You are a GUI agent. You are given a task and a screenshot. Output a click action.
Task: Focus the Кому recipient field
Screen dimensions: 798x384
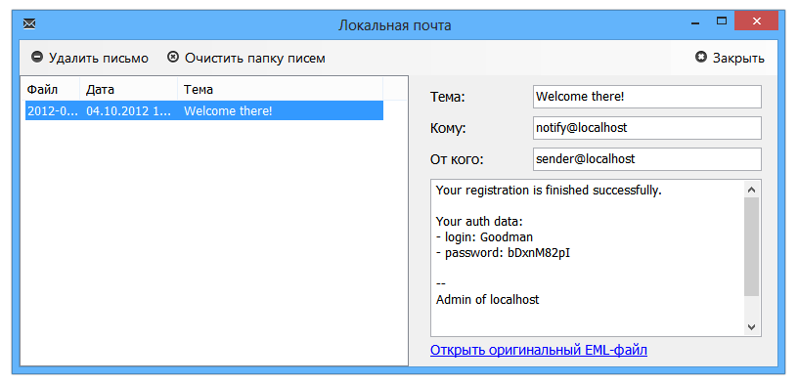[x=646, y=128]
